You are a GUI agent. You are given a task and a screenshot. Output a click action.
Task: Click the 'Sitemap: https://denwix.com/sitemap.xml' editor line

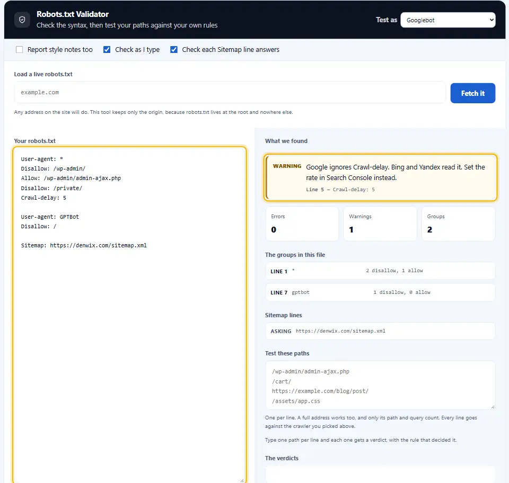point(84,245)
